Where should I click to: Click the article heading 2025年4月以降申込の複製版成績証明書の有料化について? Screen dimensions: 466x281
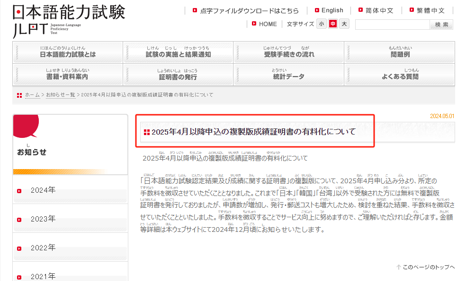point(253,132)
